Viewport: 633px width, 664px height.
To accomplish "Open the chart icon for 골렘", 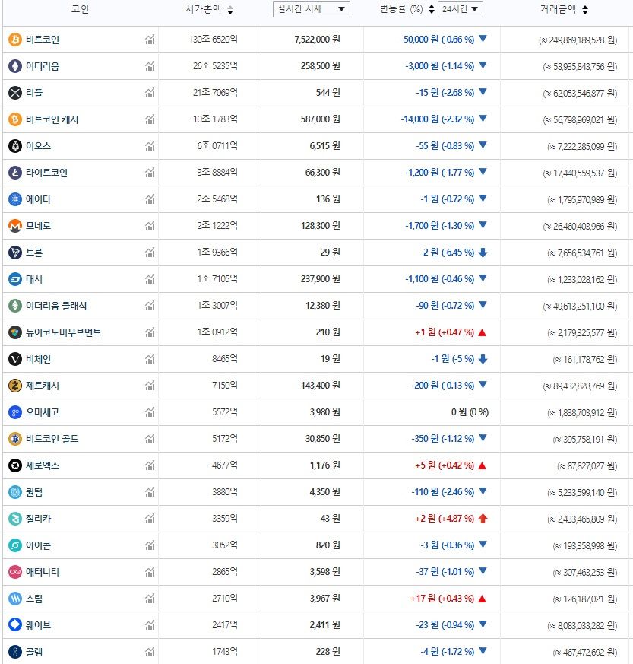I will tap(150, 652).
